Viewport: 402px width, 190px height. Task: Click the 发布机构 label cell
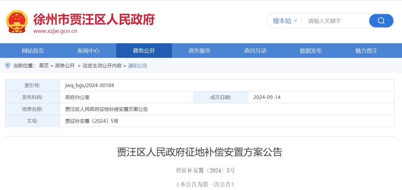[32, 97]
